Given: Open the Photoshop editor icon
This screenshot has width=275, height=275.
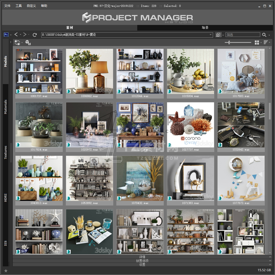Looking at the screenshot, I should click(6, 35).
